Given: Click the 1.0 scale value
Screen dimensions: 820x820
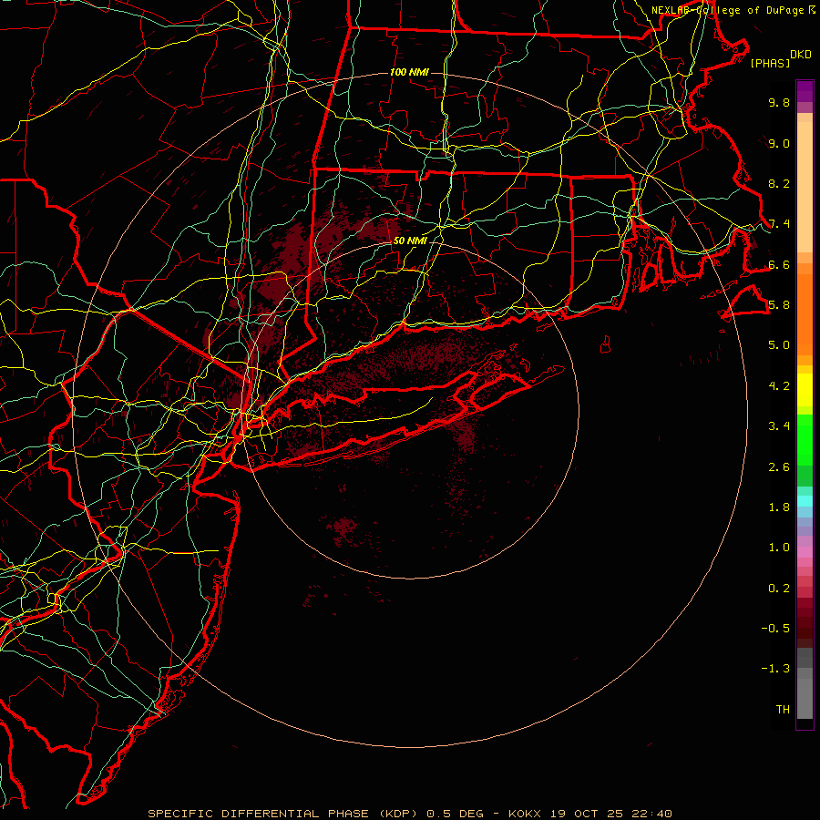Looking at the screenshot, I should 779,548.
